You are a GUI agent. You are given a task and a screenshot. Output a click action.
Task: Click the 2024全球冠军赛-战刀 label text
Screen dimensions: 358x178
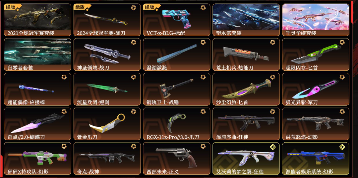click(x=101, y=33)
